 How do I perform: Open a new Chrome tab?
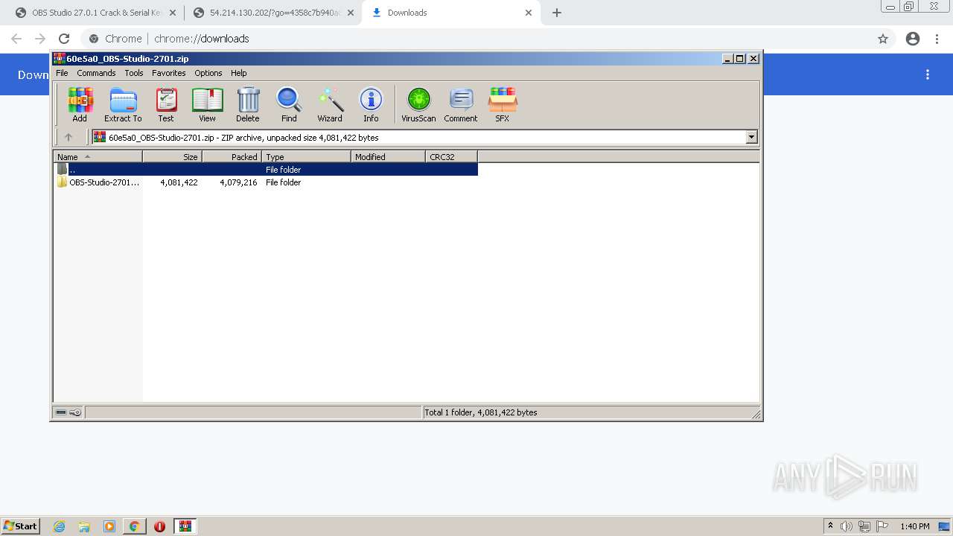click(557, 13)
